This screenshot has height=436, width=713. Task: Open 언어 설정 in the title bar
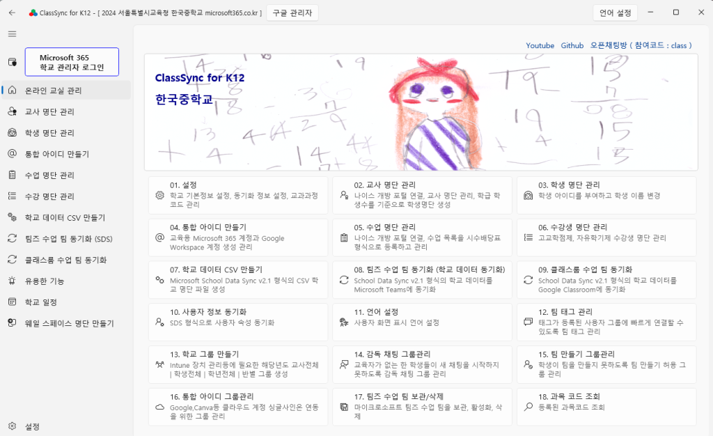click(x=615, y=13)
